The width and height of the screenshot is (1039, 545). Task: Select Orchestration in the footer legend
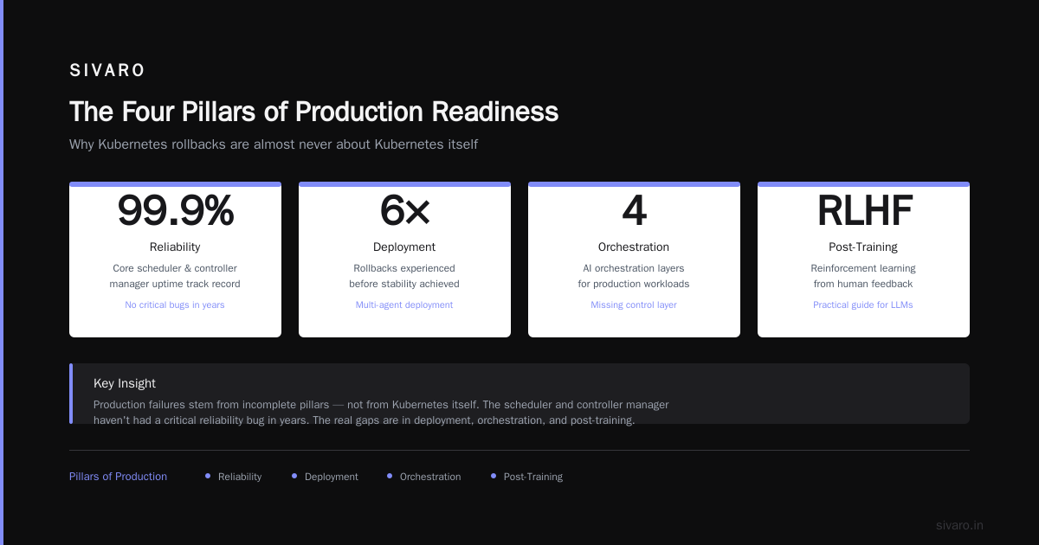[430, 477]
